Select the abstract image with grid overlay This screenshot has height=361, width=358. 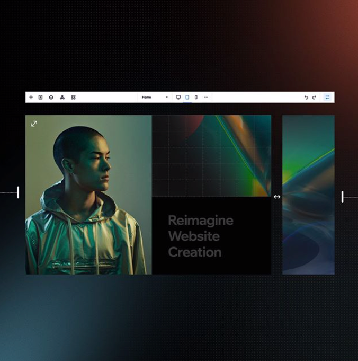click(x=211, y=156)
